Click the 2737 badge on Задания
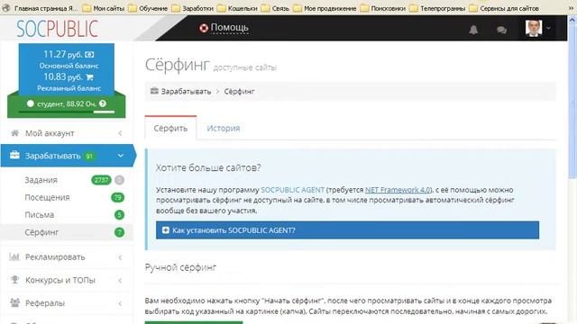This screenshot has height=324, width=577. coord(101,180)
